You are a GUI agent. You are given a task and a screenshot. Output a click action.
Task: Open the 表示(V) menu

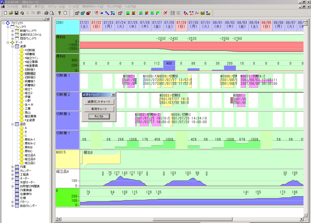[39, 7]
